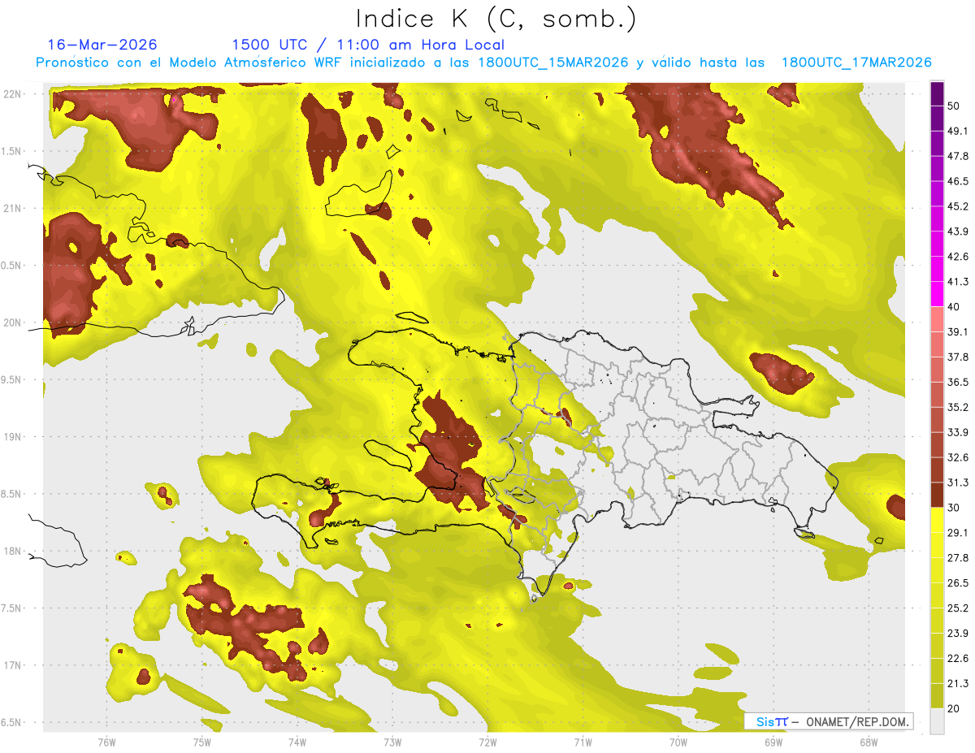Click the time text "1500 UTC / 11:00 am Hora Local"
Viewport: 975px width, 753px height.
coord(368,45)
